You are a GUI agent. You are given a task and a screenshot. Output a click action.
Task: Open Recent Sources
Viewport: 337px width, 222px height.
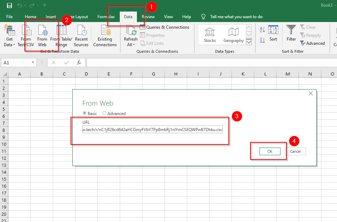[x=81, y=35]
